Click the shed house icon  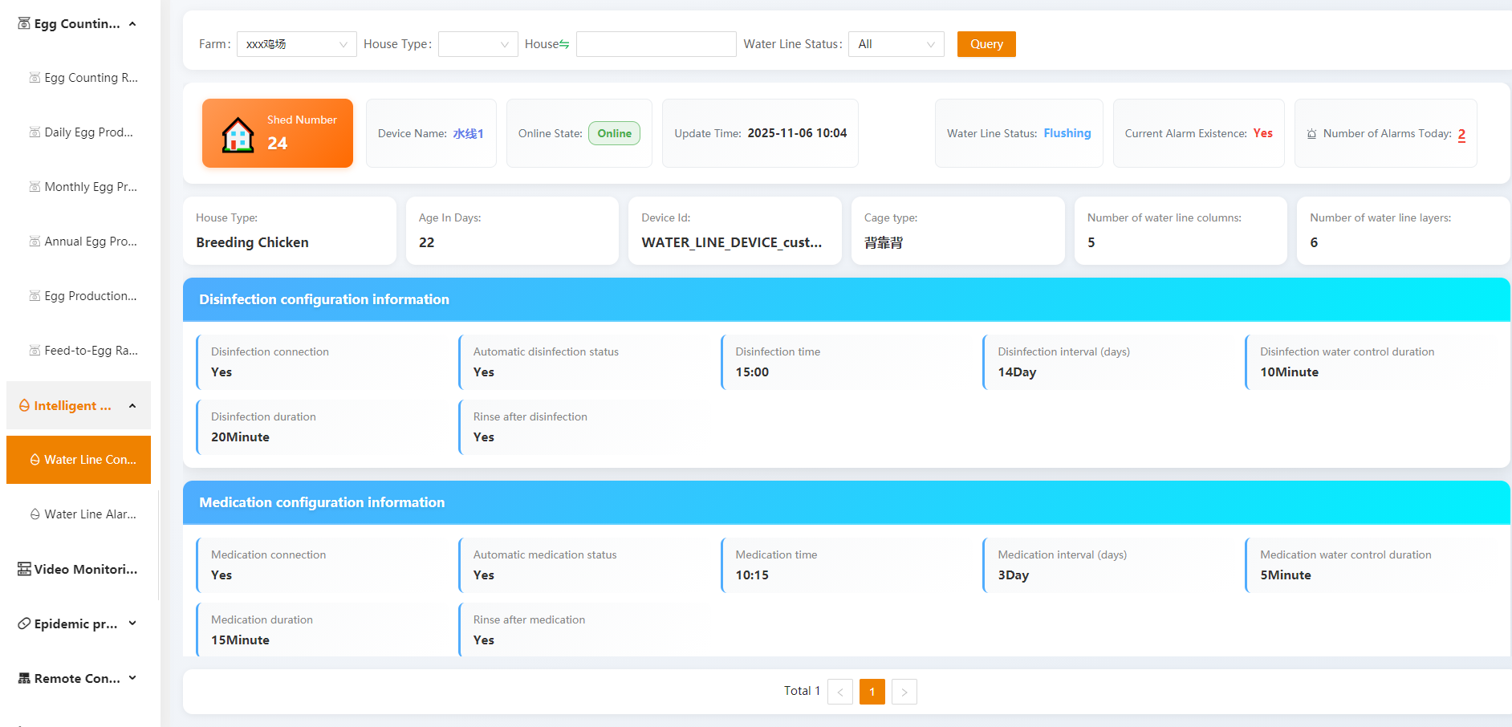coord(238,135)
